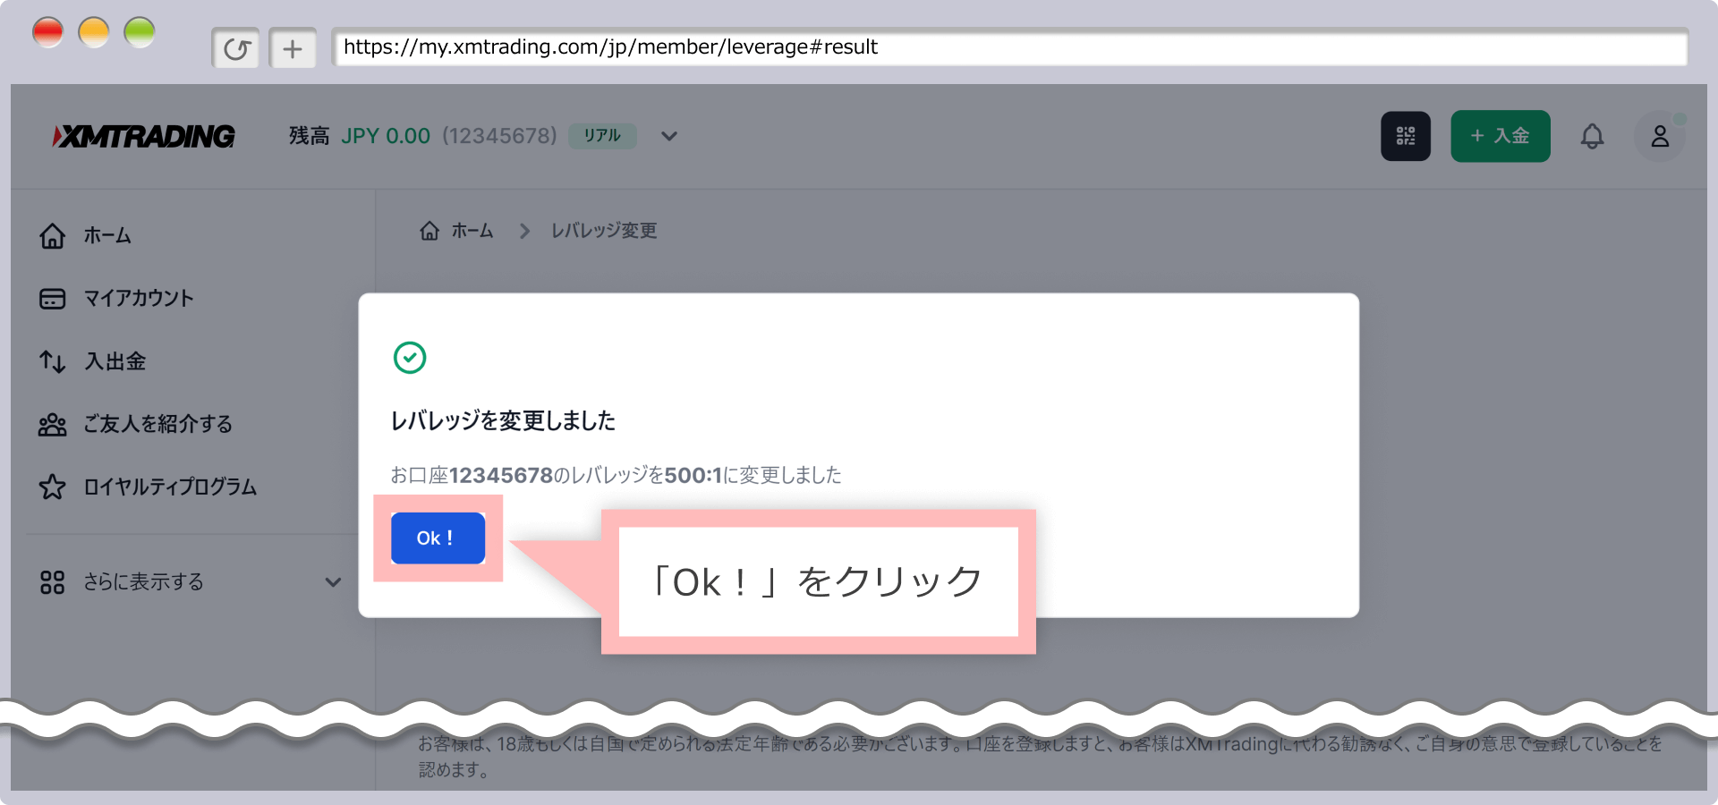This screenshot has width=1718, height=805.
Task: Open マイアカウント in the sidebar
Action: pos(138,299)
